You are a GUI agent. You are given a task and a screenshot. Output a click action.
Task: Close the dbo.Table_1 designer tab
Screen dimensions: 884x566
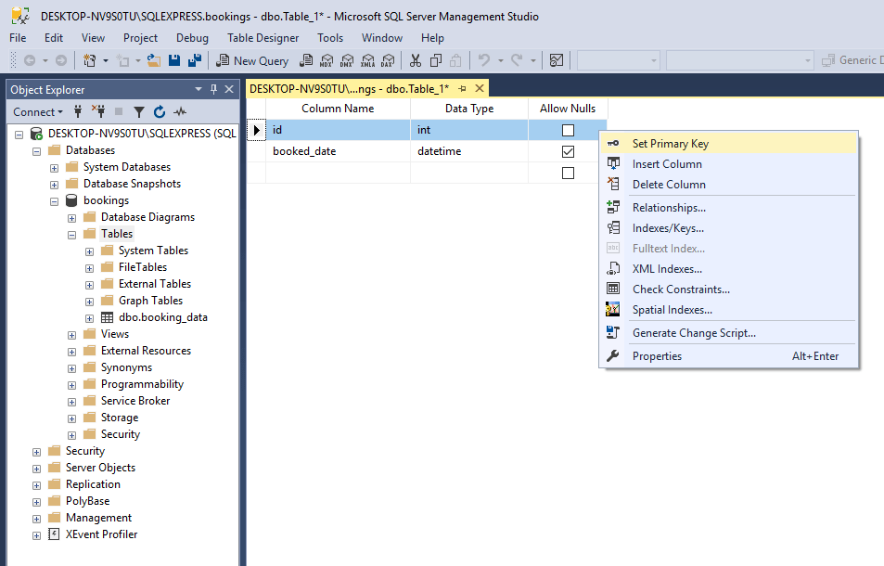480,88
